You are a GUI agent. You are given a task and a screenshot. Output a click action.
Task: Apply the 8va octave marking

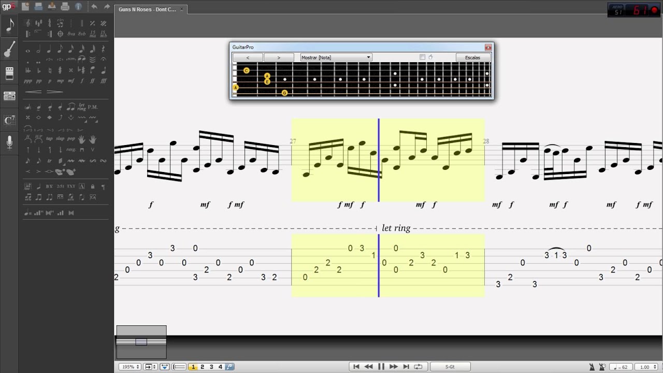(71, 34)
